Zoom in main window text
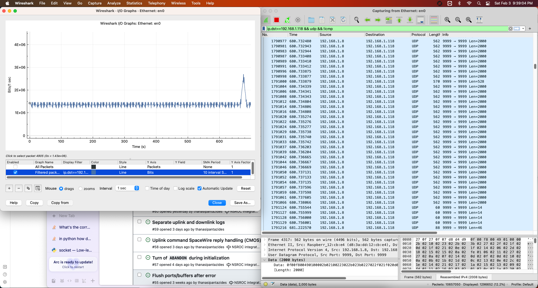The height and width of the screenshot is (288, 538). pyautogui.click(x=447, y=20)
